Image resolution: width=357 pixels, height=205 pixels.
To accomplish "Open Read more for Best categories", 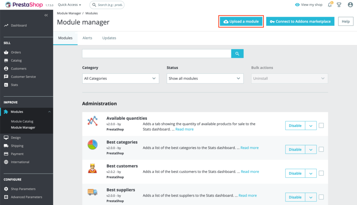I will tap(250, 148).
